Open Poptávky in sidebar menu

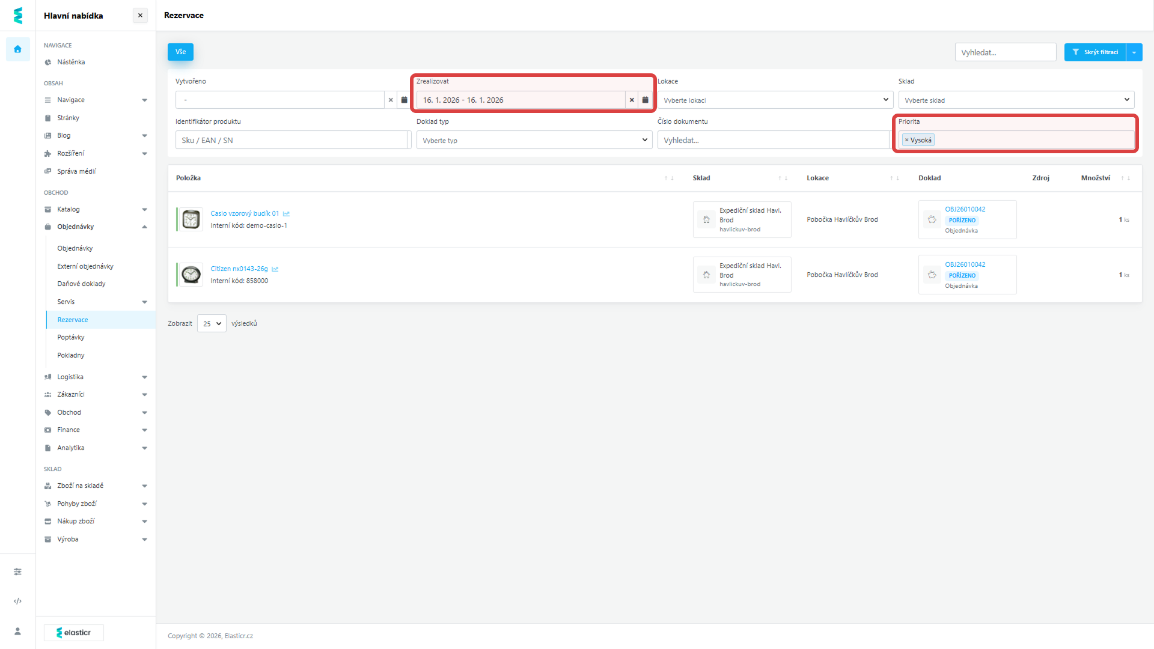point(71,337)
